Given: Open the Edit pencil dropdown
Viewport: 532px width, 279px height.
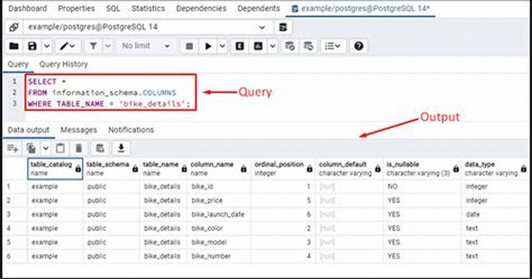Looking at the screenshot, I should [68, 46].
